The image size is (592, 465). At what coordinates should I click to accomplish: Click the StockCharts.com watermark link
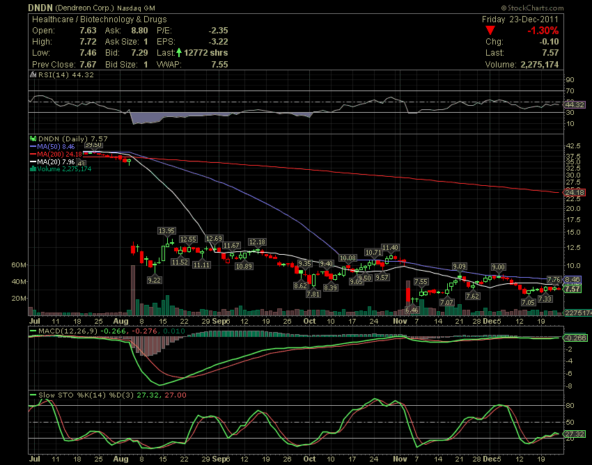(x=532, y=8)
